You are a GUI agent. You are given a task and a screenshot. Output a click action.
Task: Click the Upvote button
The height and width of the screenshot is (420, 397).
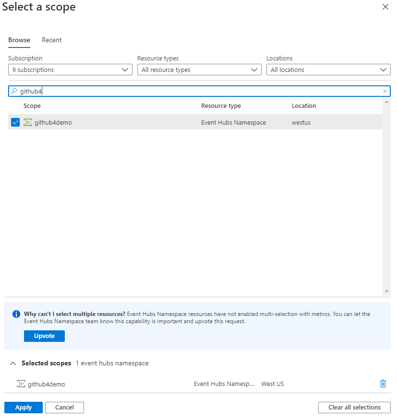pyautogui.click(x=44, y=336)
